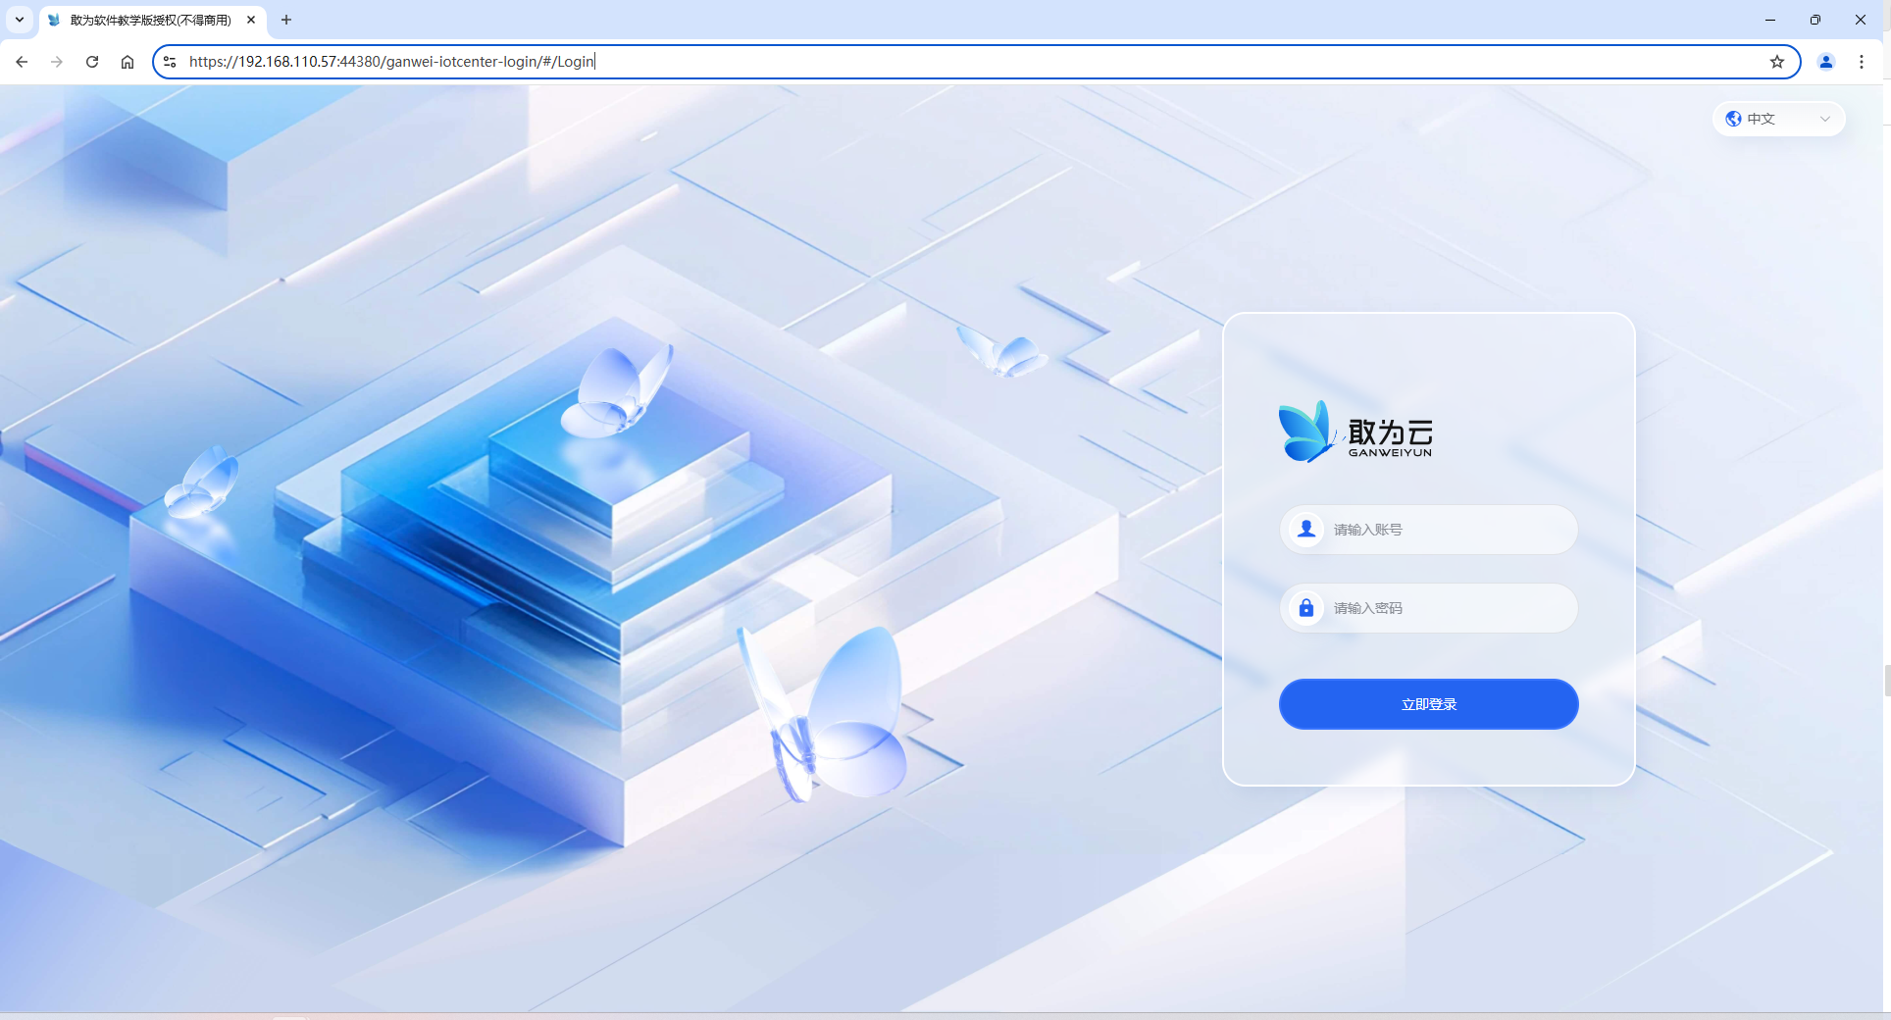Close the 敢为软件教学版授权 tab
This screenshot has width=1891, height=1020.
251,20
